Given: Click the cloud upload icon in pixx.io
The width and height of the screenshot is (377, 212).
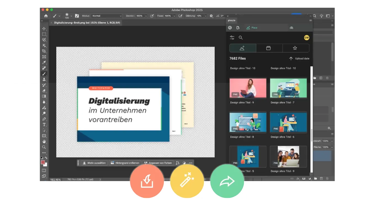Looking at the screenshot, I should [291, 28].
